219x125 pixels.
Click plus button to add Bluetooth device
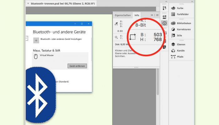(36, 40)
